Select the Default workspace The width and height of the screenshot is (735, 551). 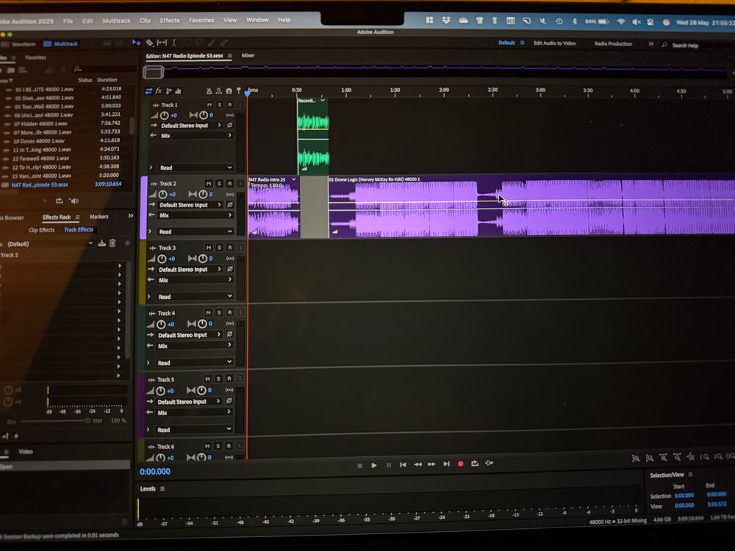click(506, 43)
